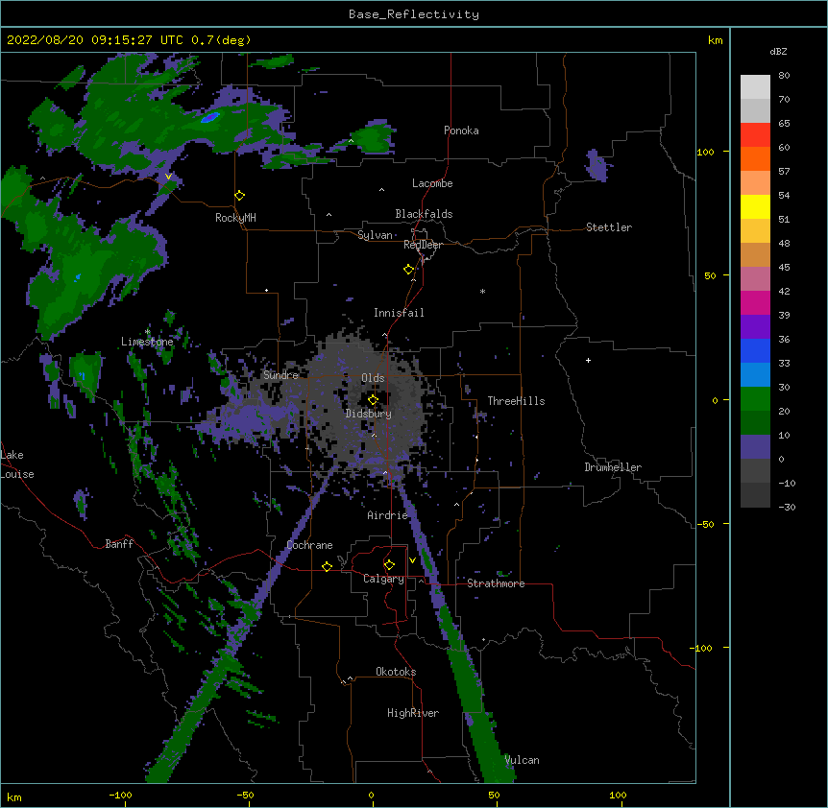
Task: Click the Didsbury town label
Action: [369, 414]
